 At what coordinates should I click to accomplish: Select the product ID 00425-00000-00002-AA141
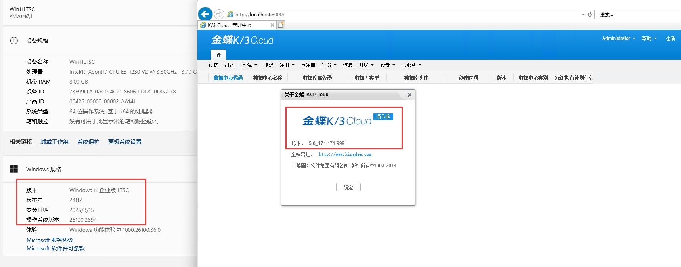102,101
